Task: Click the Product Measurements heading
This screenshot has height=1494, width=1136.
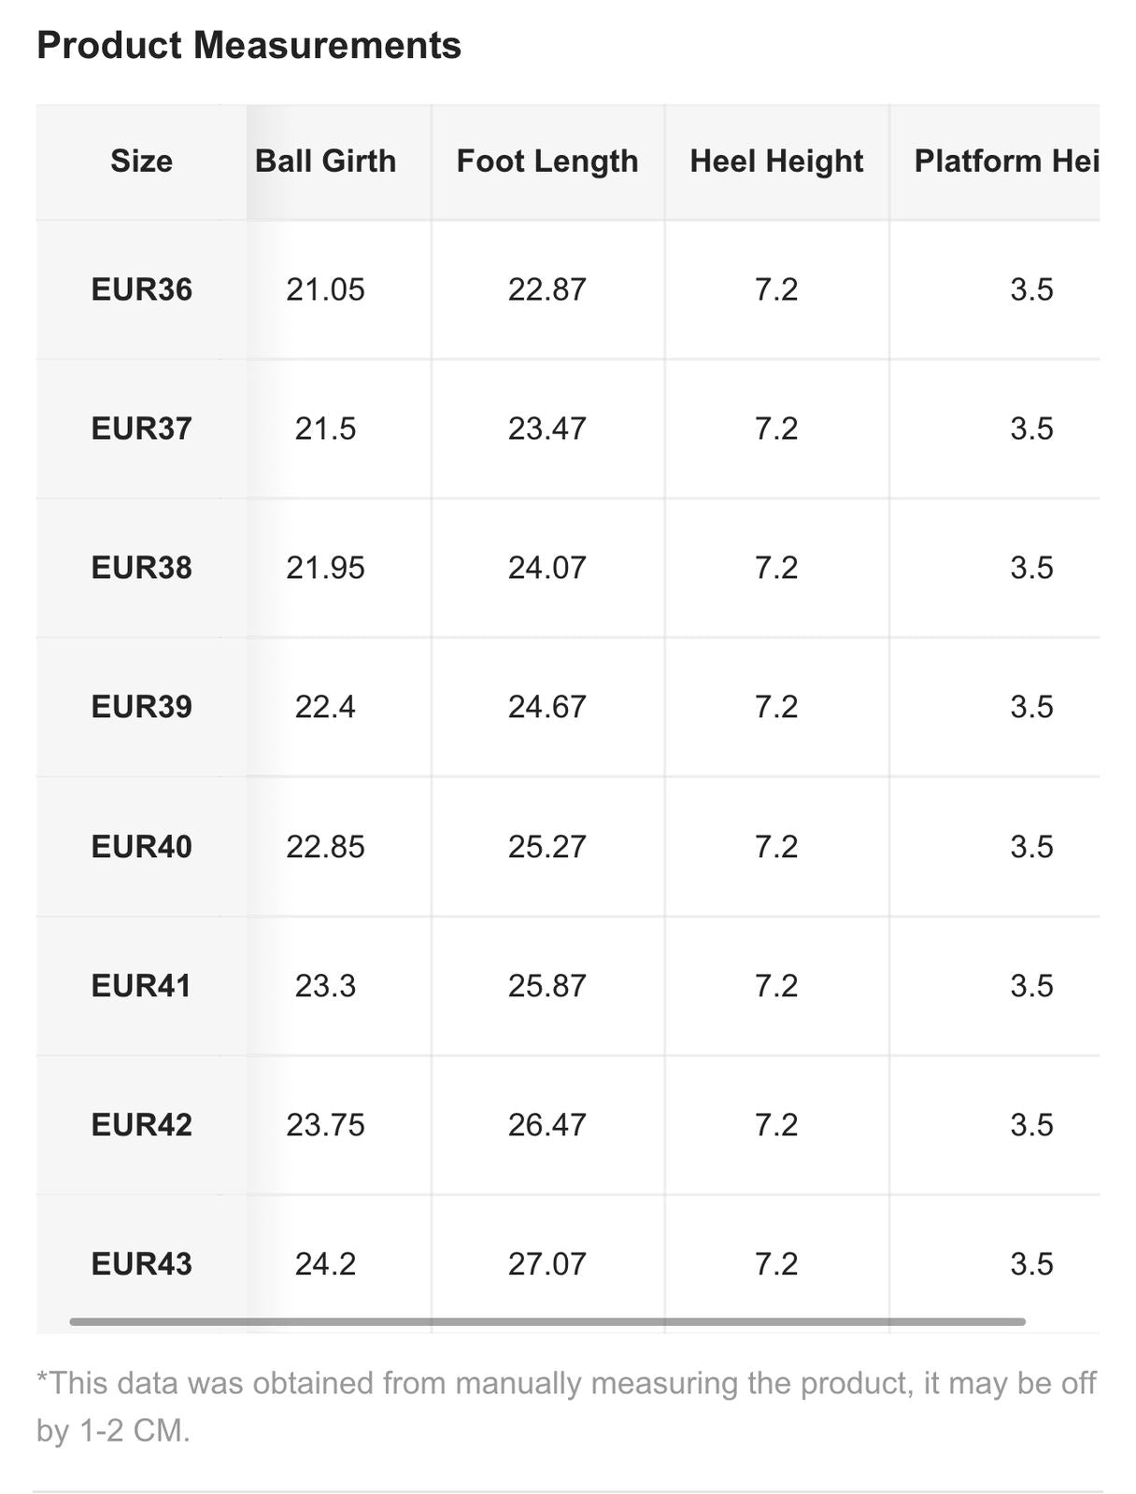Action: (x=248, y=45)
